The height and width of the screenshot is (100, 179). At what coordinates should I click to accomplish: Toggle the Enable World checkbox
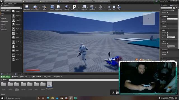[x=168, y=33]
